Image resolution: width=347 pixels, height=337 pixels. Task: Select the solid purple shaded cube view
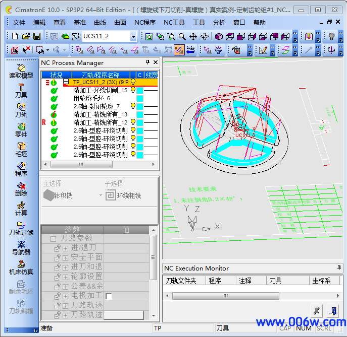219,37
